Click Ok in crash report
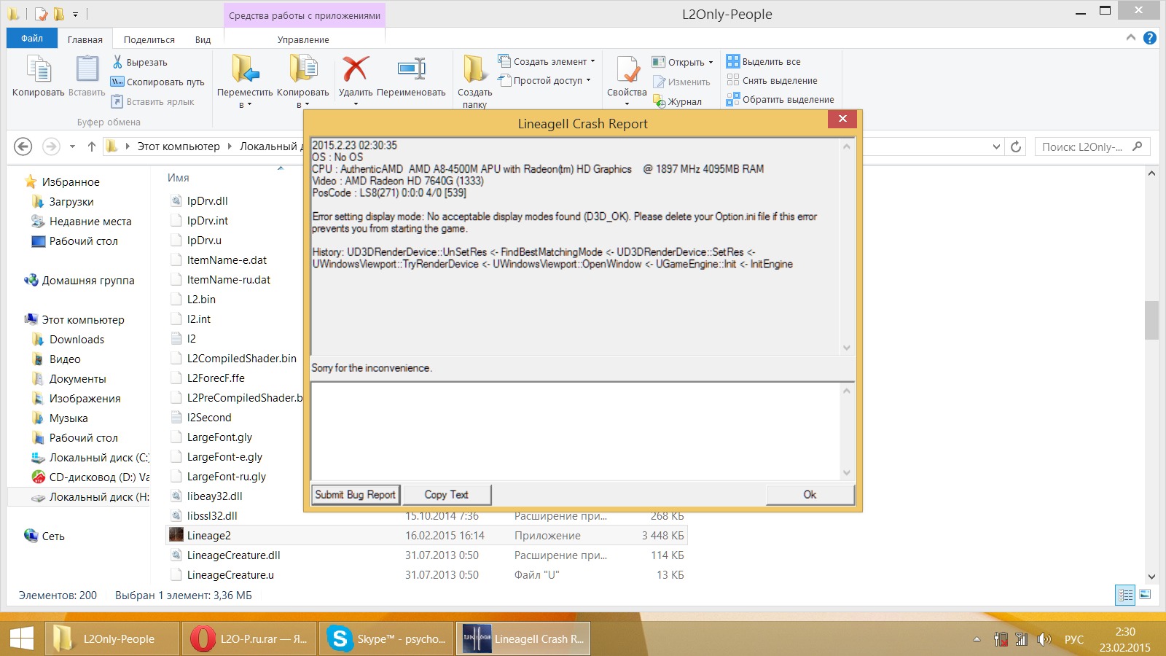Image resolution: width=1166 pixels, height=656 pixels. click(810, 494)
